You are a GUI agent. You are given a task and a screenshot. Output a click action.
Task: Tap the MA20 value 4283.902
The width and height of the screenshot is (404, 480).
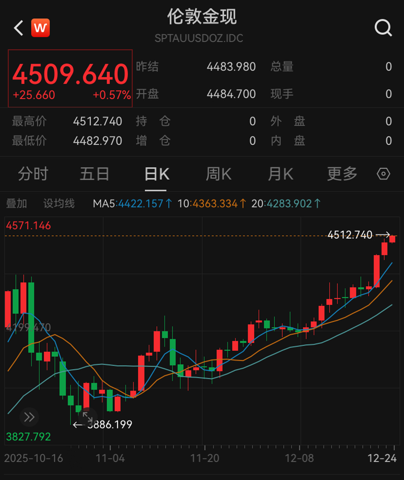click(289, 204)
